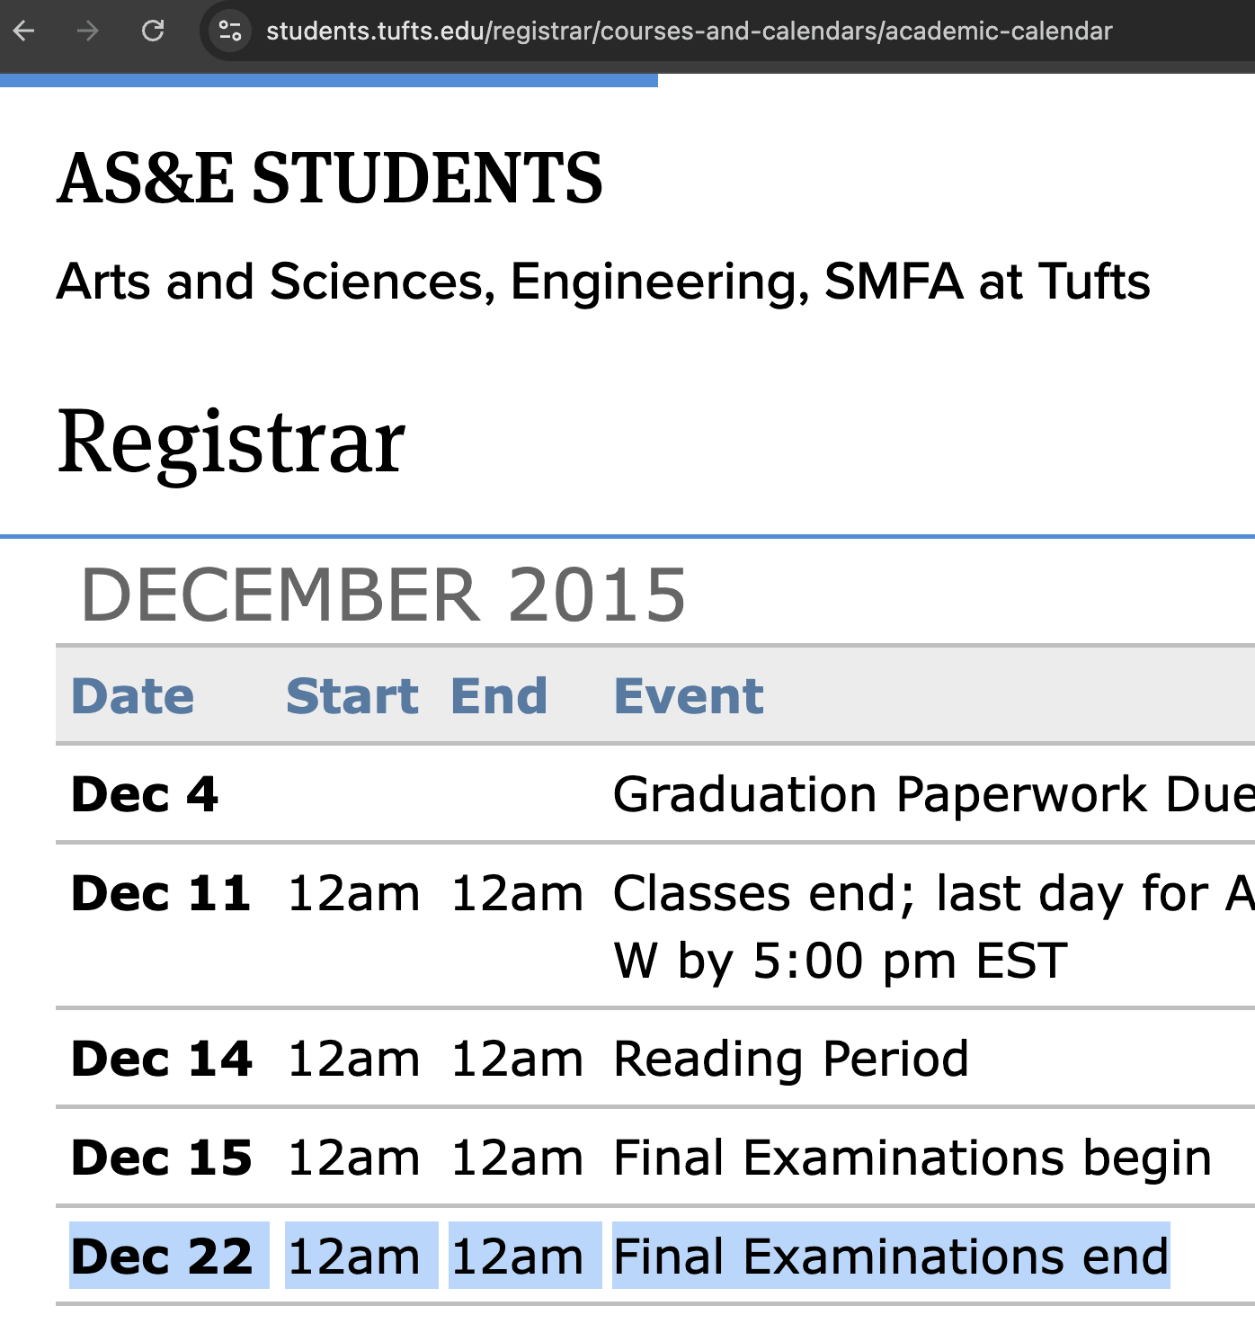The image size is (1255, 1324).
Task: Click the highlighted Dec 22 date cell
Action: (x=170, y=1256)
